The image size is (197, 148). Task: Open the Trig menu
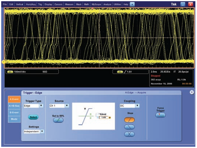40,4
